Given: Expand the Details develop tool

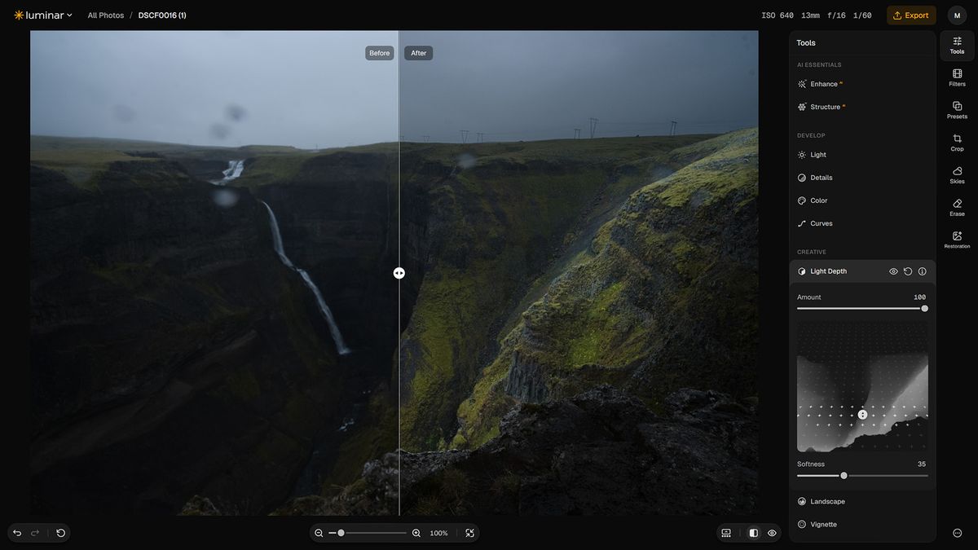Looking at the screenshot, I should click(862, 178).
